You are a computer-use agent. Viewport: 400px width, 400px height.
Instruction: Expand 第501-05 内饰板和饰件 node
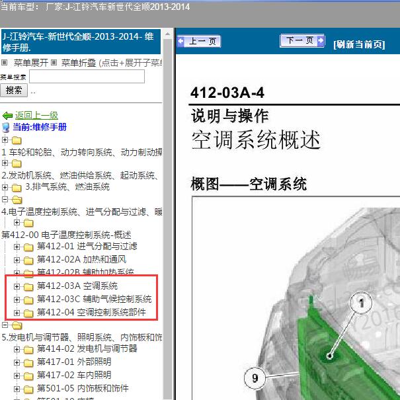pos(17,389)
